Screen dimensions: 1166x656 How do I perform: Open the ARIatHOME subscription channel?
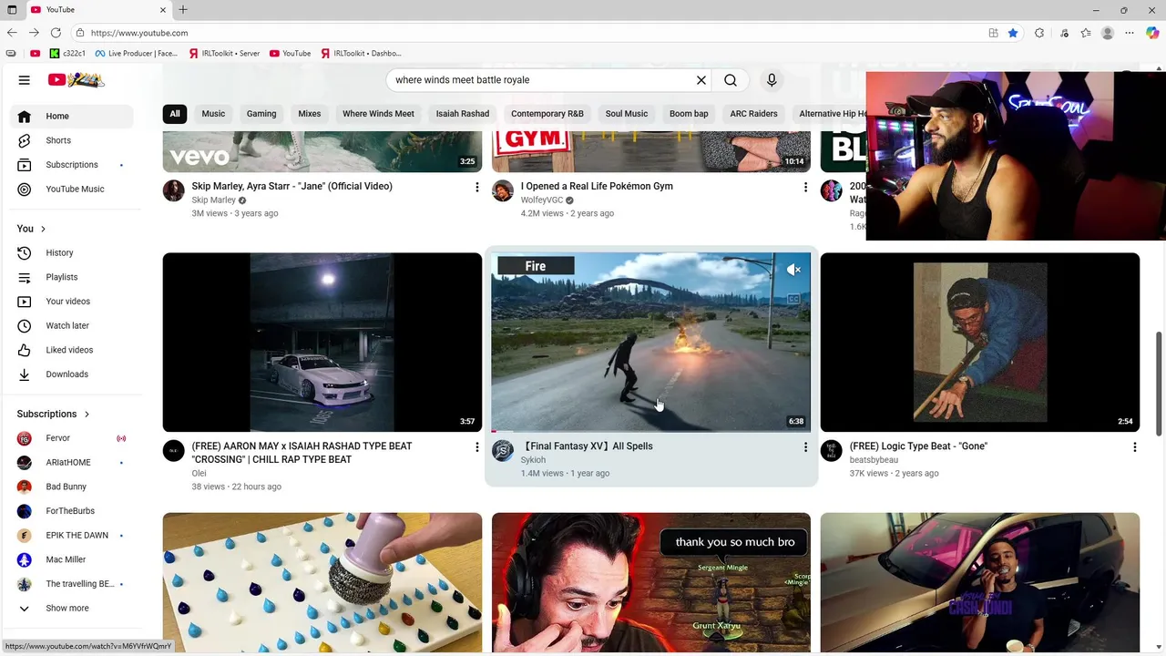pos(72,462)
